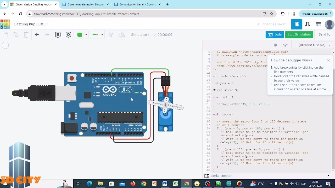Close the debugger help popup
Screen dimensions: 335x188
click(x=328, y=60)
